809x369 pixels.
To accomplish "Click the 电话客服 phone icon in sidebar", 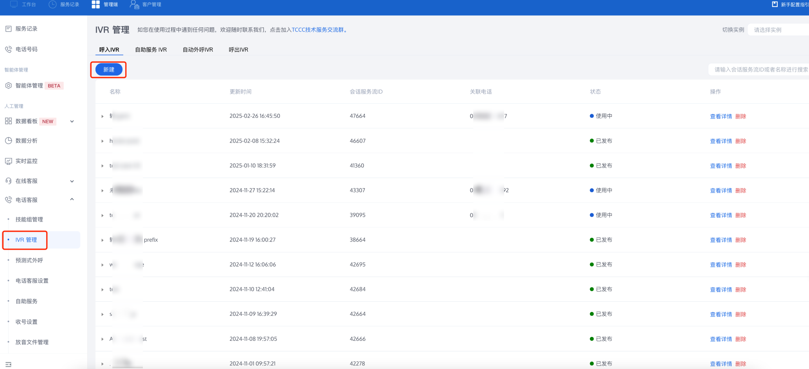I will 8,200.
